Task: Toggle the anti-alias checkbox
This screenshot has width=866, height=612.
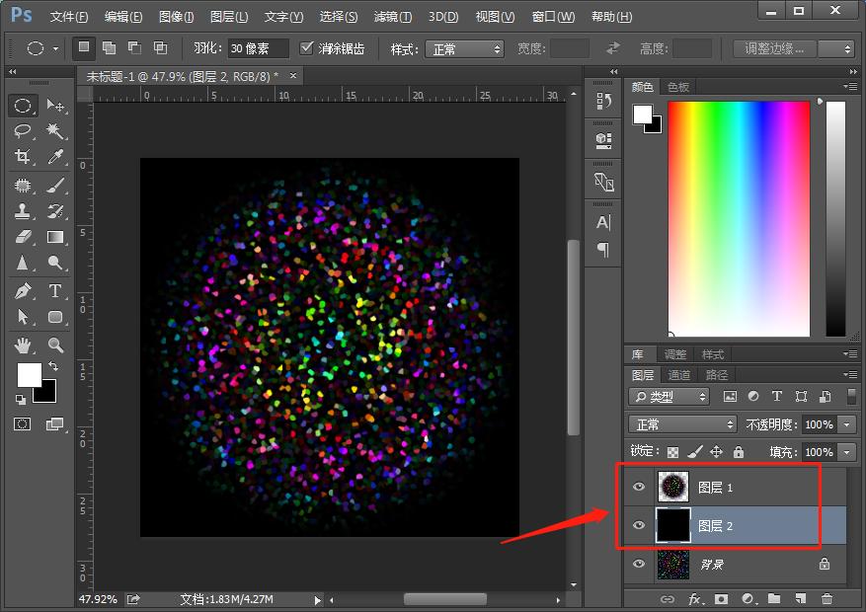Action: 307,48
